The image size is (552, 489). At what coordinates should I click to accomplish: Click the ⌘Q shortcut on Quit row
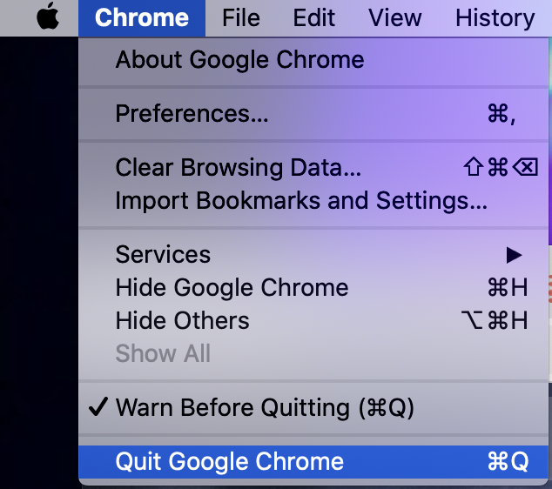tap(508, 461)
